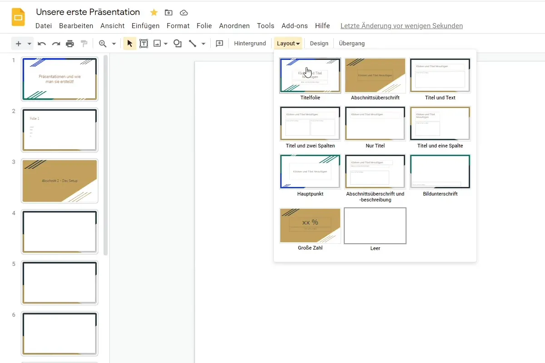Viewport: 545px width, 363px height.
Task: Open the Google Slides home logo
Action: point(18,18)
